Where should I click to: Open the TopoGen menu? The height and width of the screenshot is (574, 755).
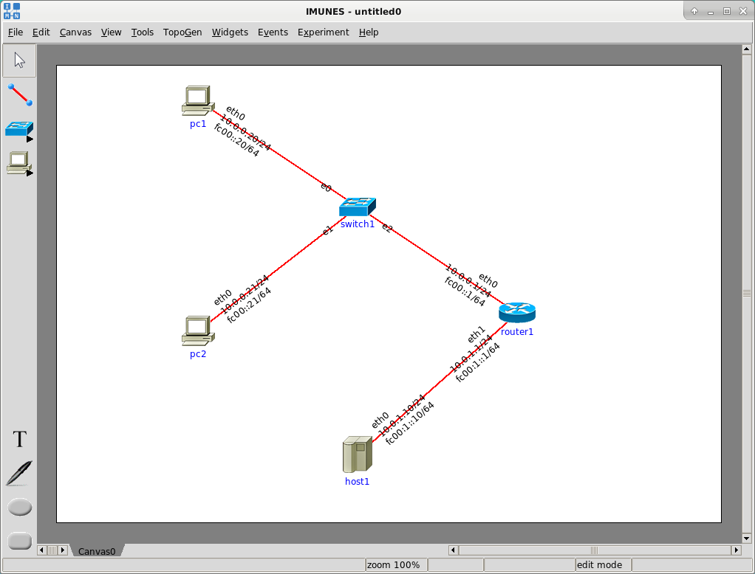[x=182, y=32]
